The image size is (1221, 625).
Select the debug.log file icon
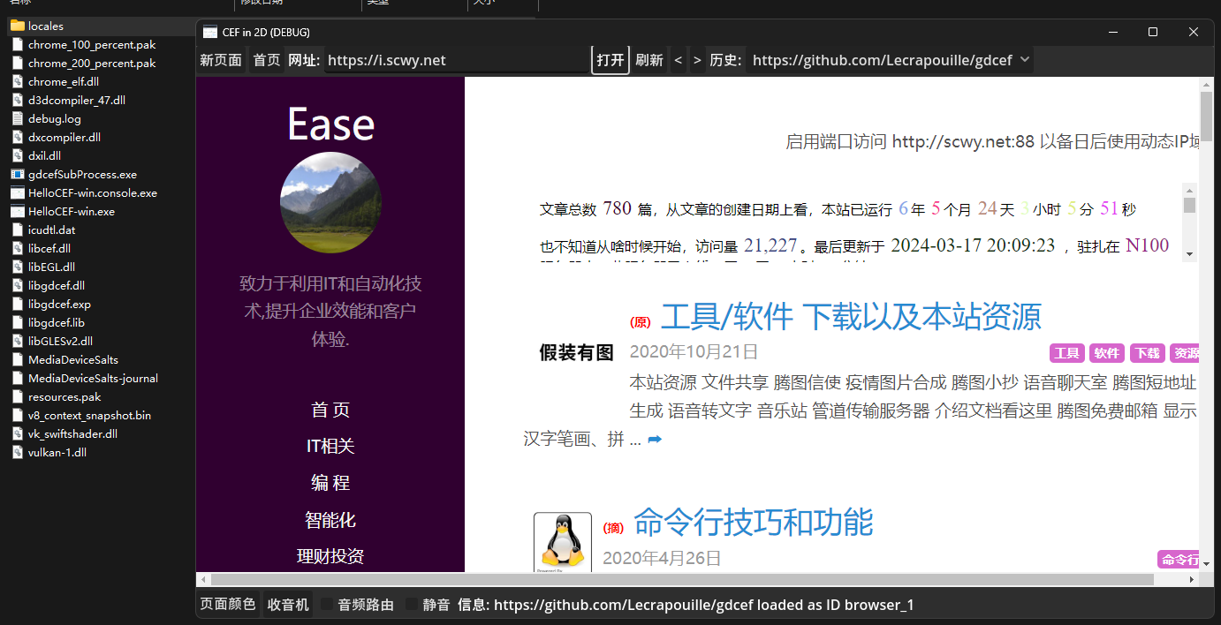point(18,119)
